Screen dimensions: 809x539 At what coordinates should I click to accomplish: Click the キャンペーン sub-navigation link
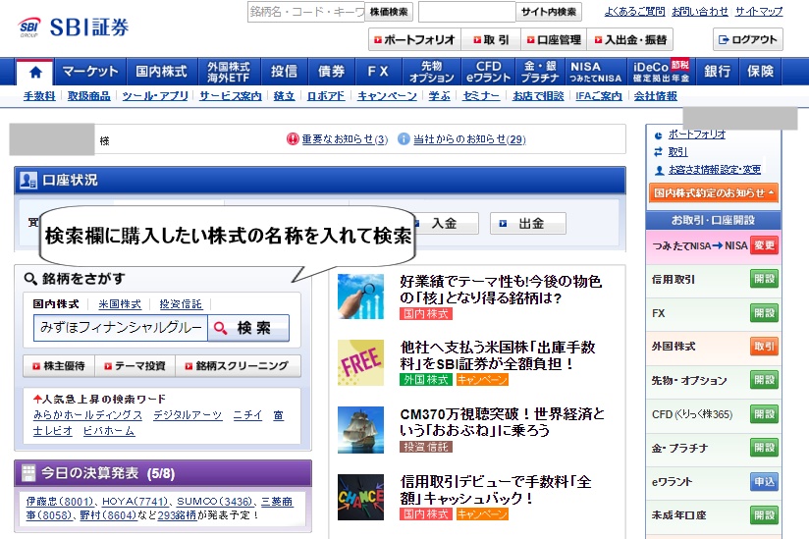click(387, 96)
